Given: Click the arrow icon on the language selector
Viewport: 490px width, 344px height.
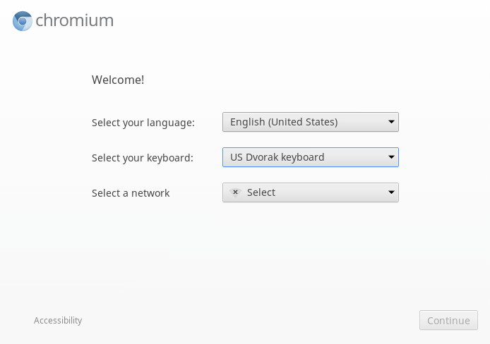Looking at the screenshot, I should (x=391, y=122).
